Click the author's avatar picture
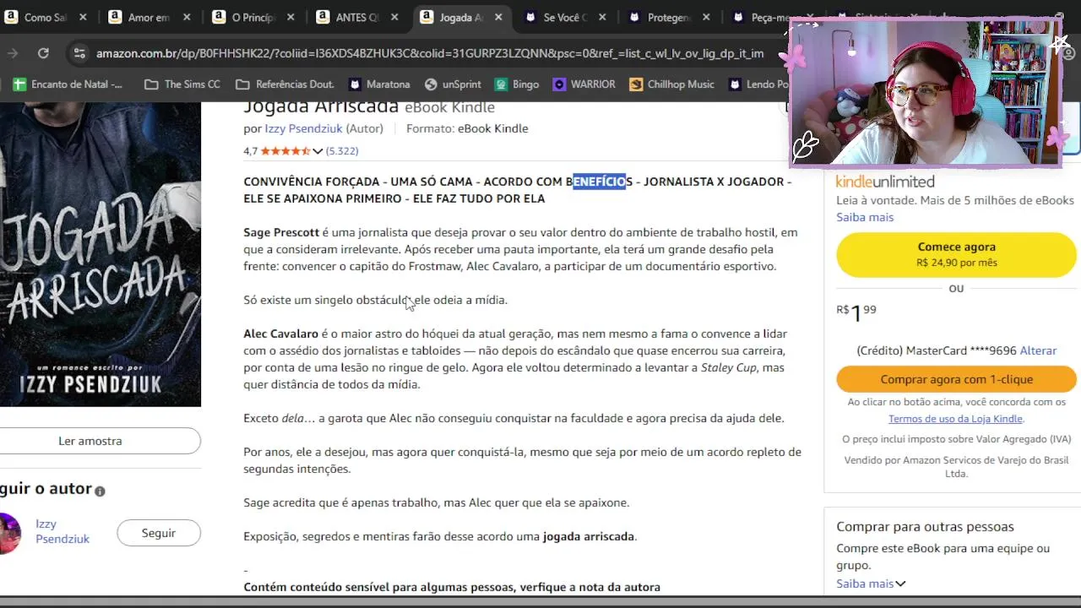 (x=9, y=533)
